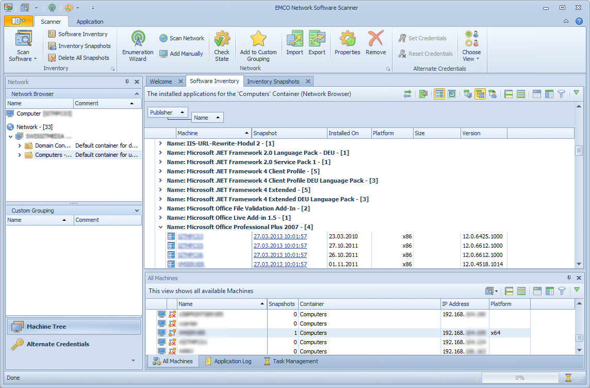Toggle sort on the Name group box
590x388 pixels.
tap(207, 118)
